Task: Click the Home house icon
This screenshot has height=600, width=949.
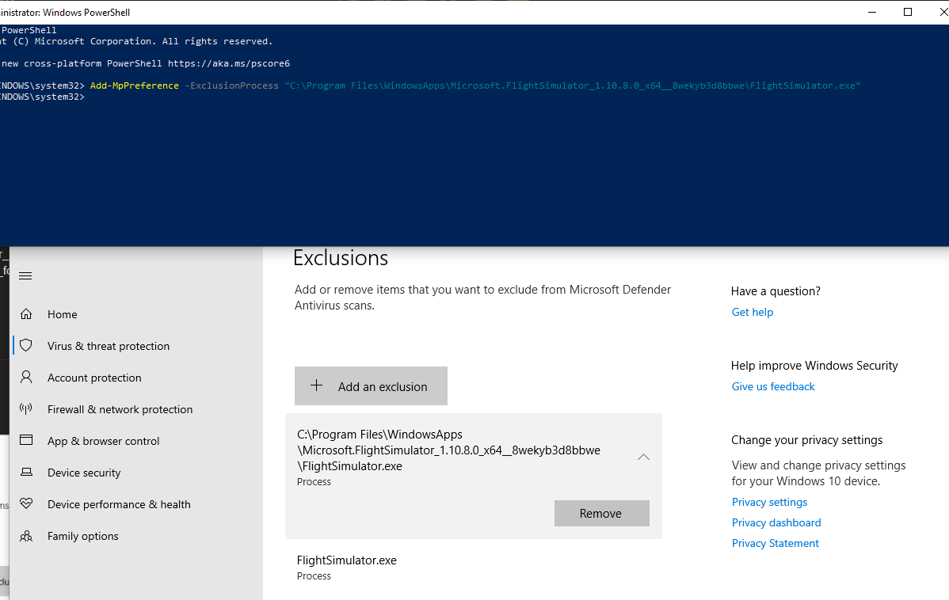Action: pyautogui.click(x=26, y=314)
